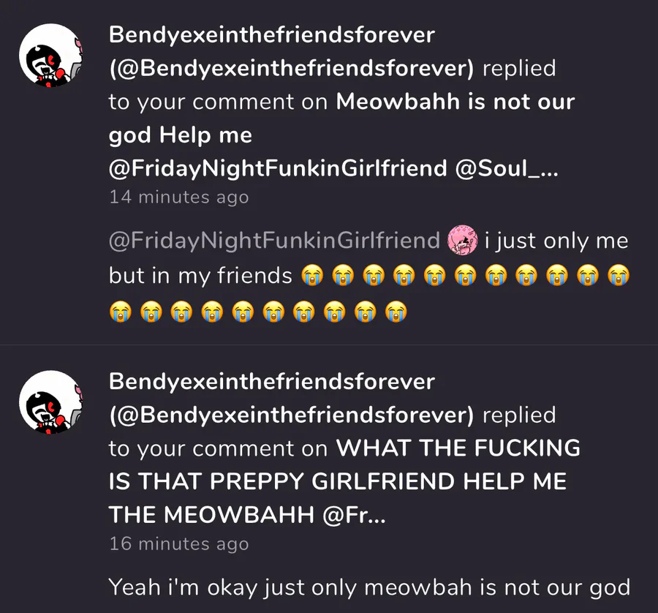Click the first @Bendyexeinthefriendsforever handle in parentheses
This screenshot has width=658, height=613.
(x=291, y=68)
